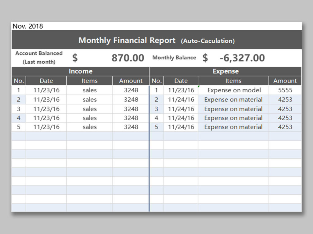The height and width of the screenshot is (234, 313).
Task: Click the No. 5 cell in Expense table
Action: pyautogui.click(x=157, y=127)
